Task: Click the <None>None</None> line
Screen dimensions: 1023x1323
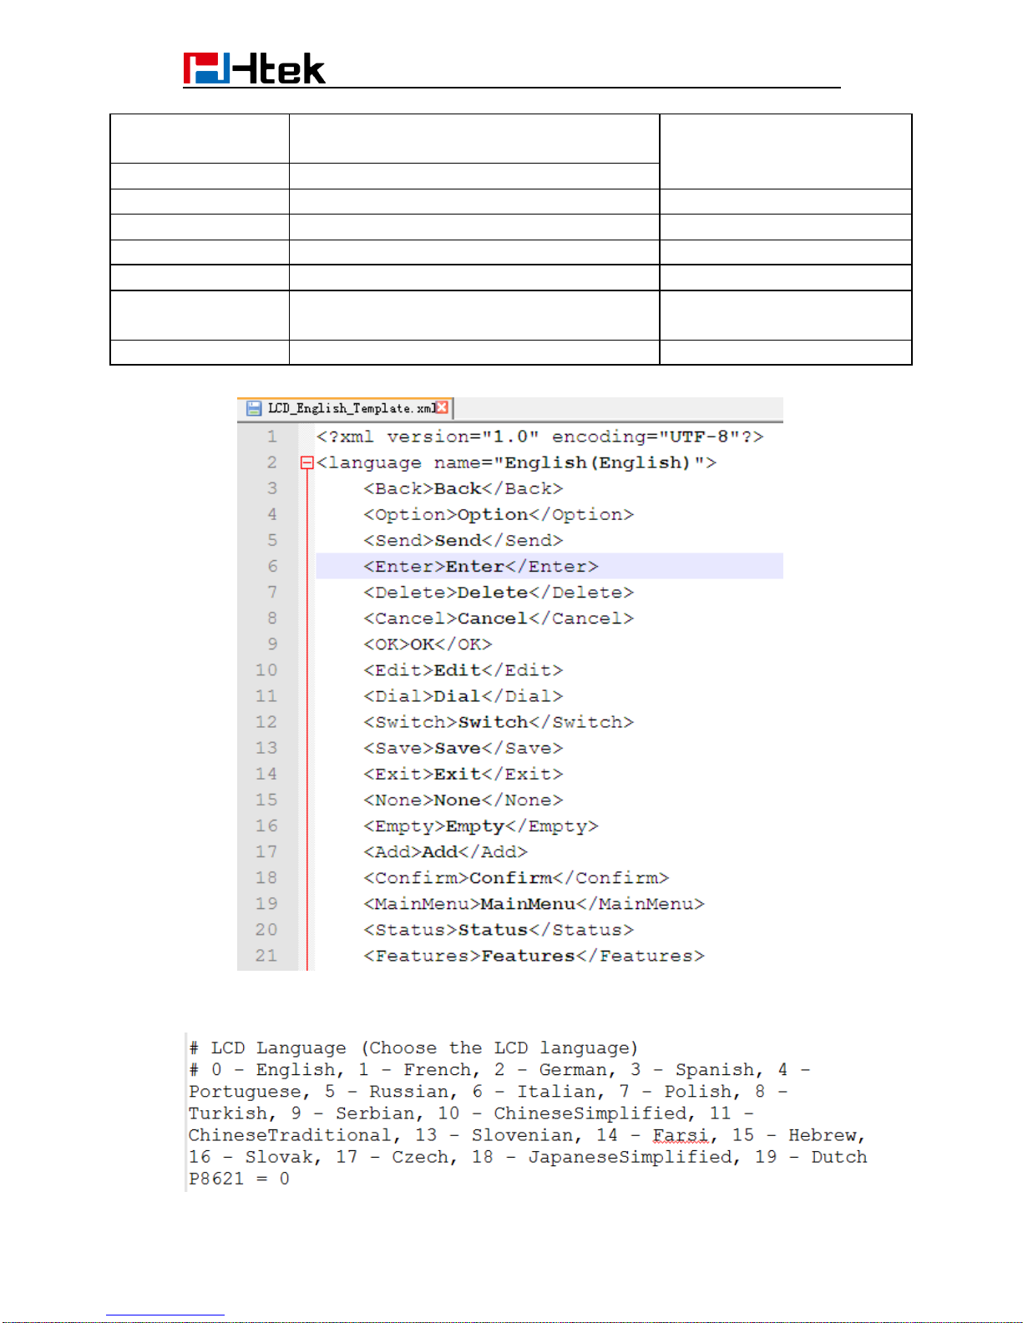Action: coord(463,800)
